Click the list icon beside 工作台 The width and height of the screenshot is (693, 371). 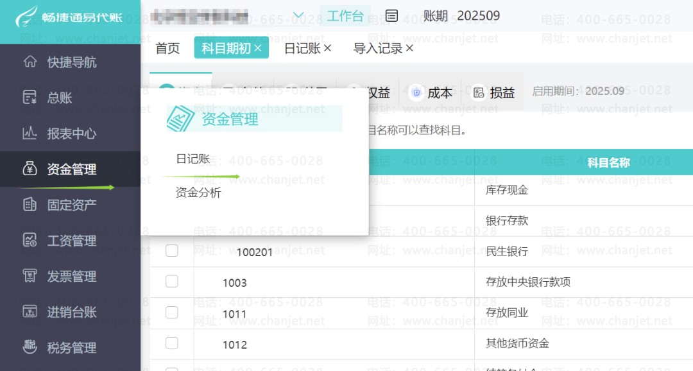point(391,16)
